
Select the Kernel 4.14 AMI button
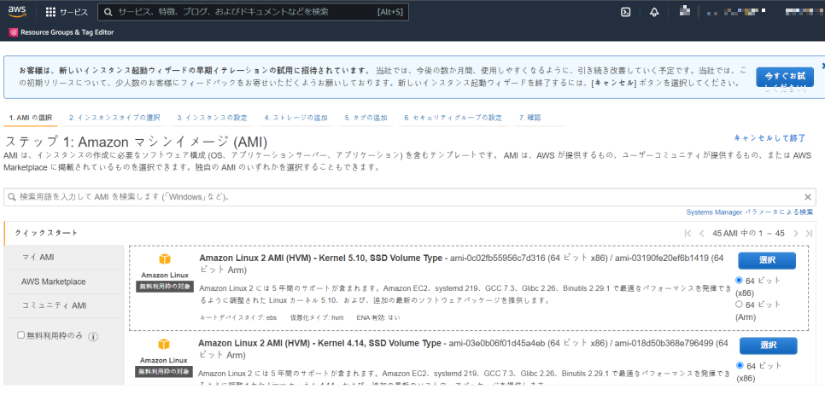click(768, 345)
